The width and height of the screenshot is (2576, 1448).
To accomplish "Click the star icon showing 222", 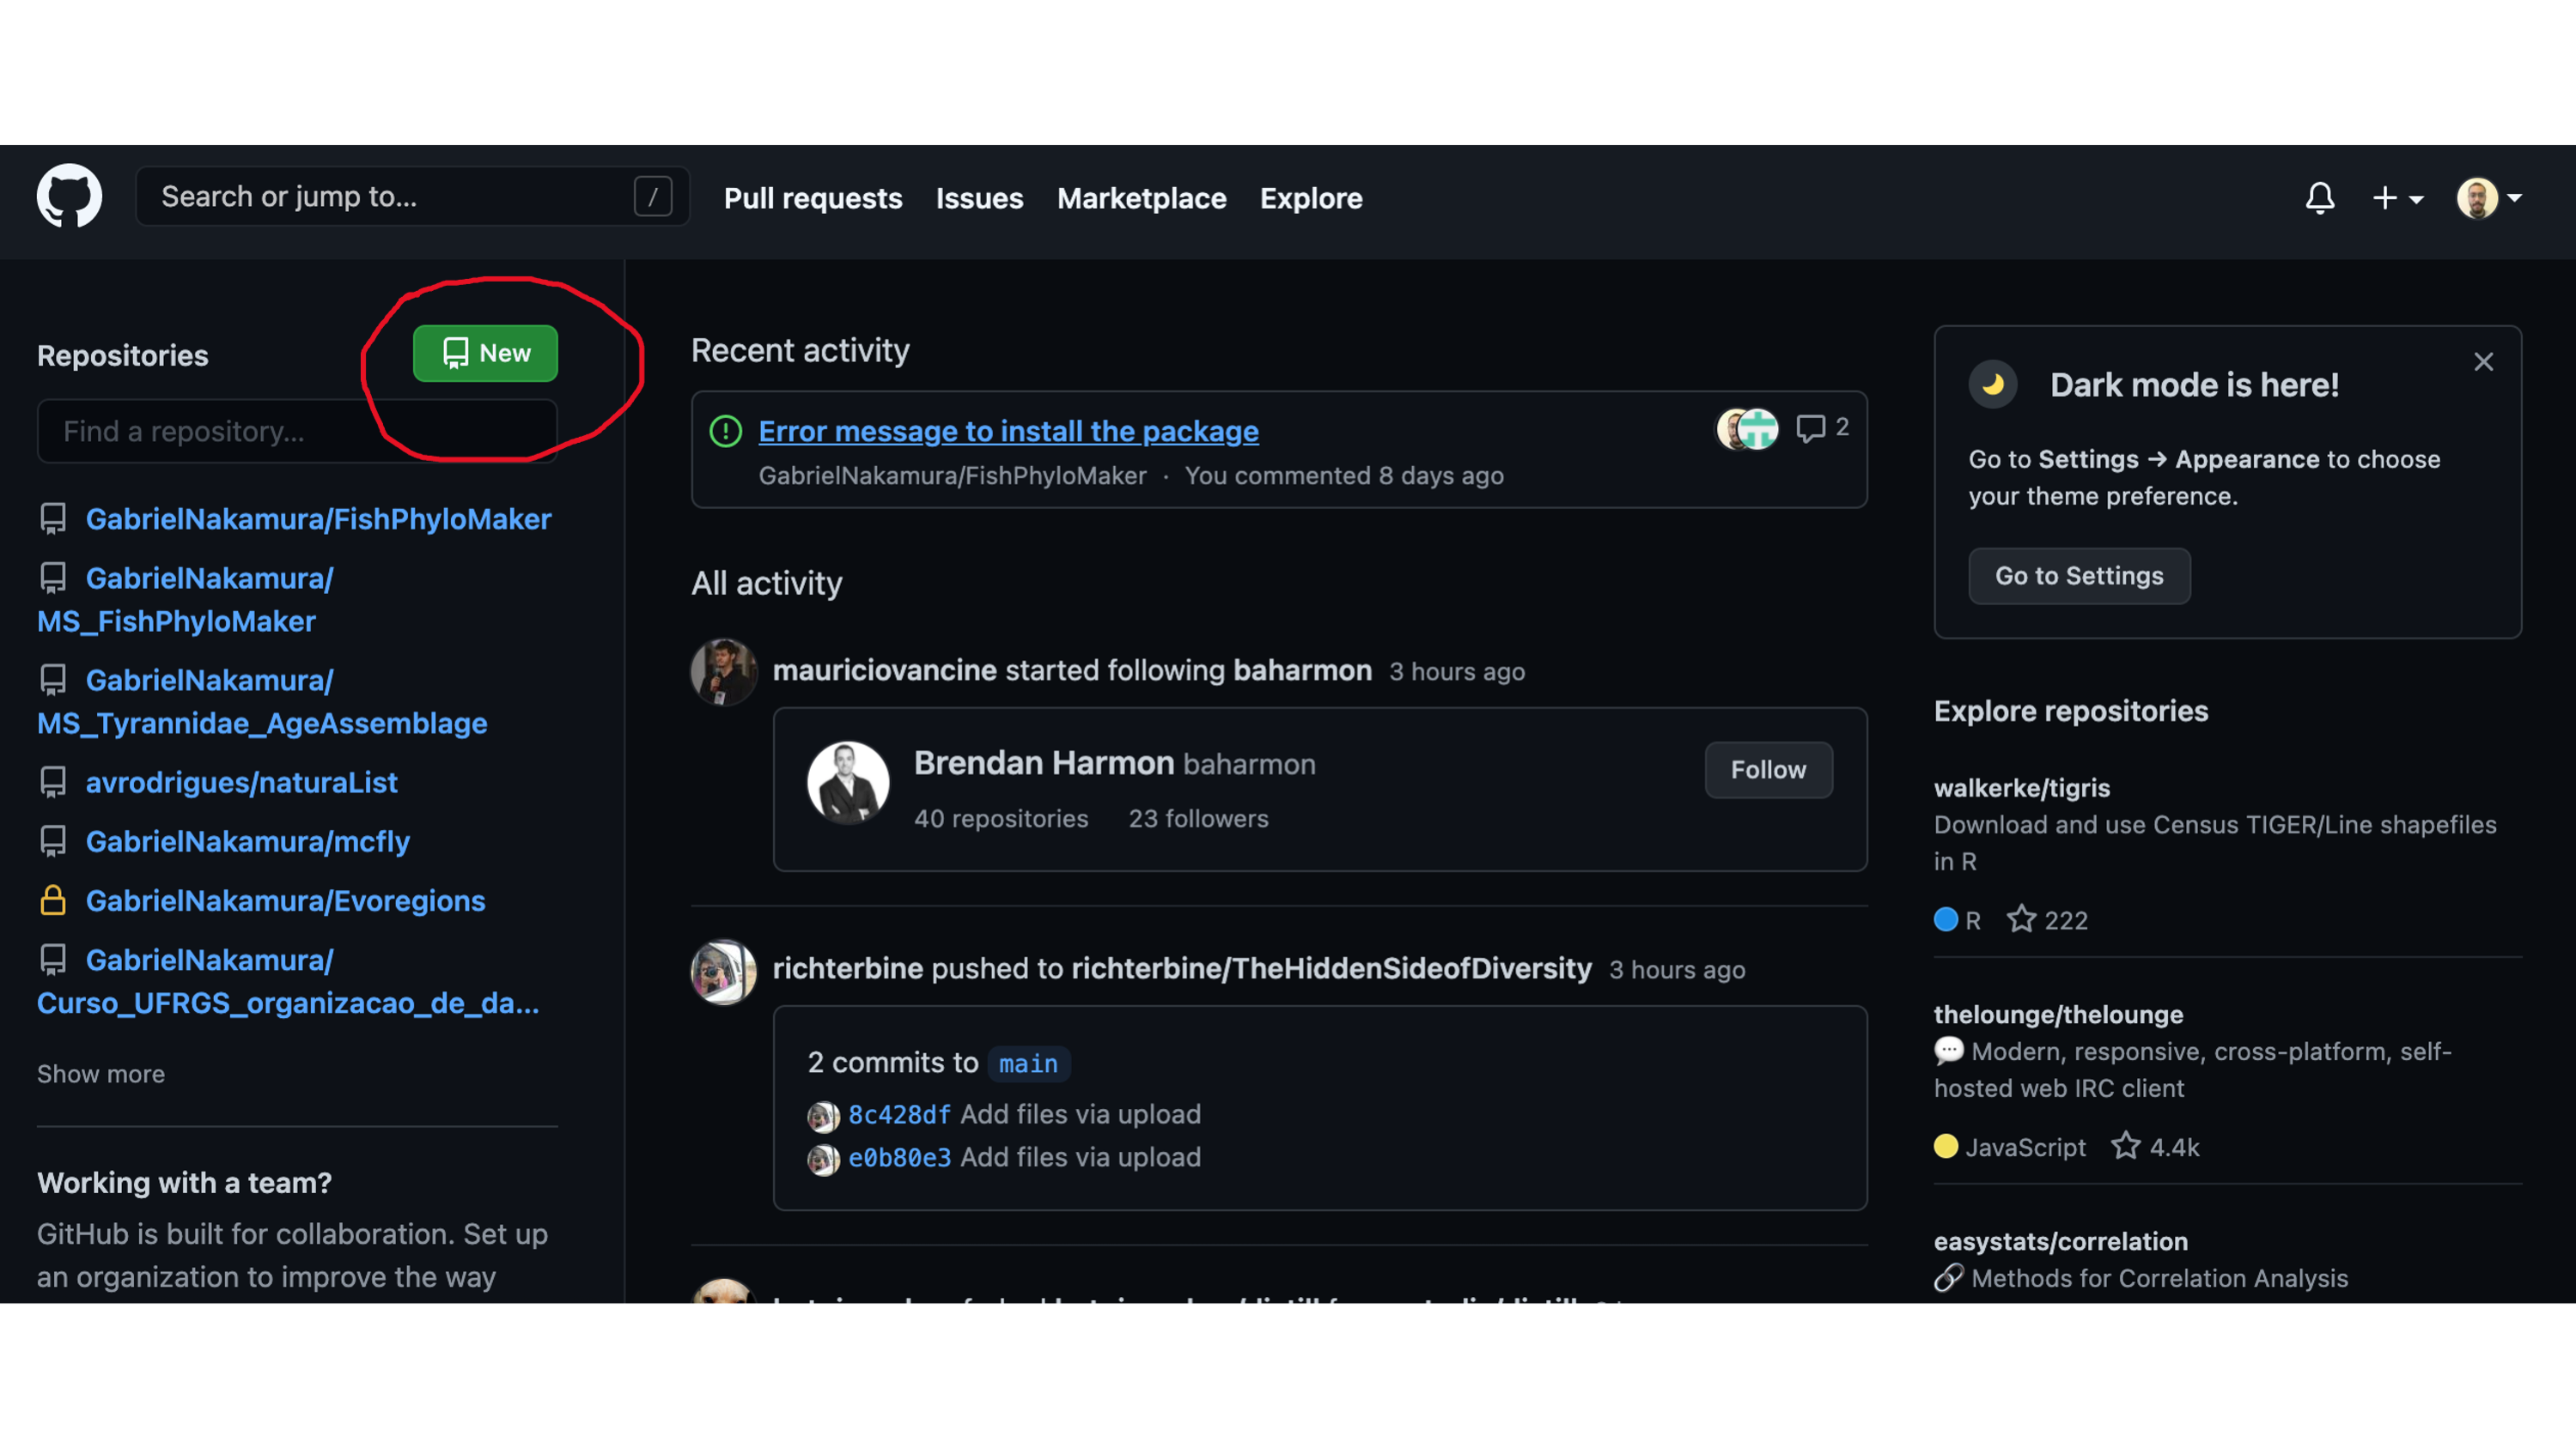I will pyautogui.click(x=2021, y=918).
